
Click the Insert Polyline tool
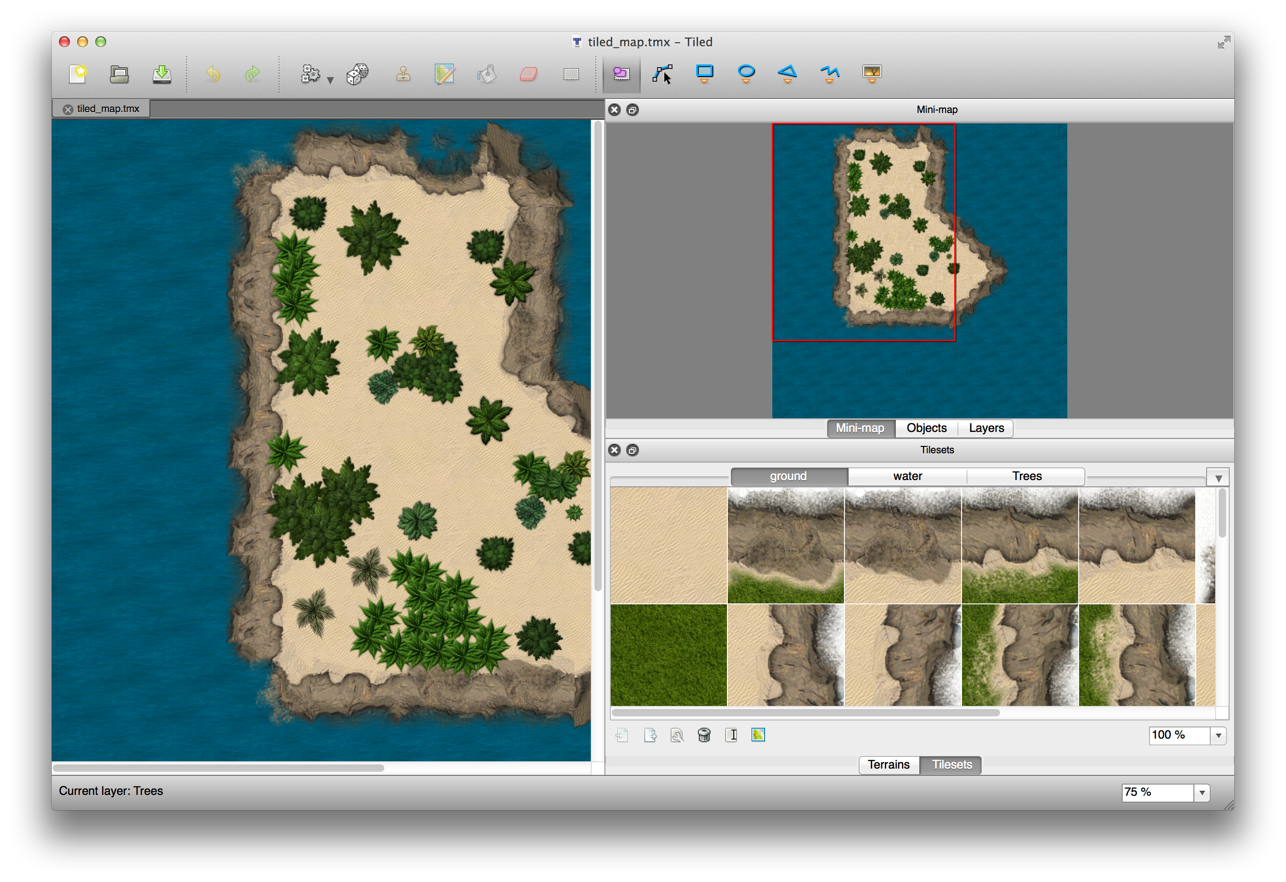830,73
